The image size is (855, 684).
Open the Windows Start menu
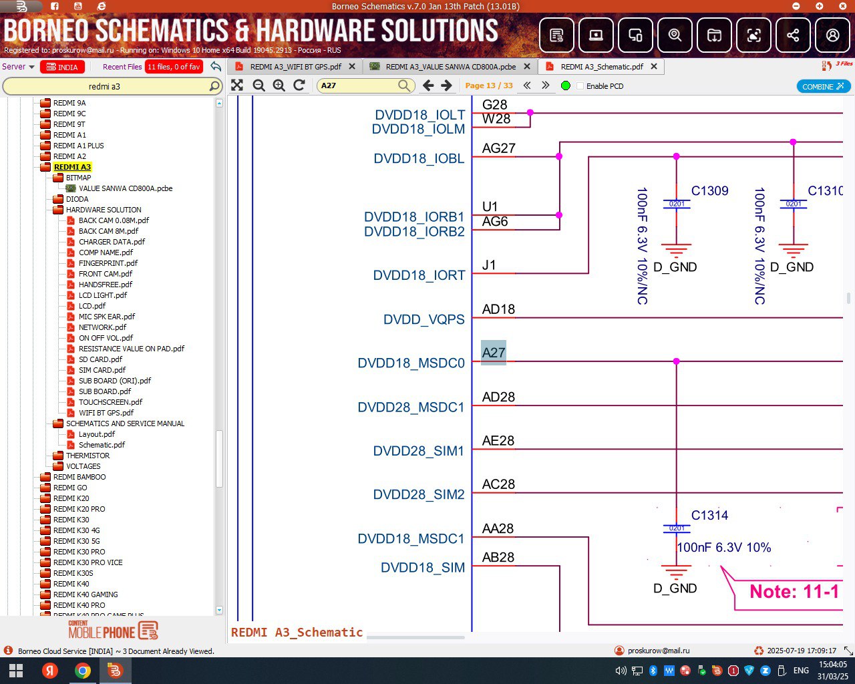click(x=16, y=671)
